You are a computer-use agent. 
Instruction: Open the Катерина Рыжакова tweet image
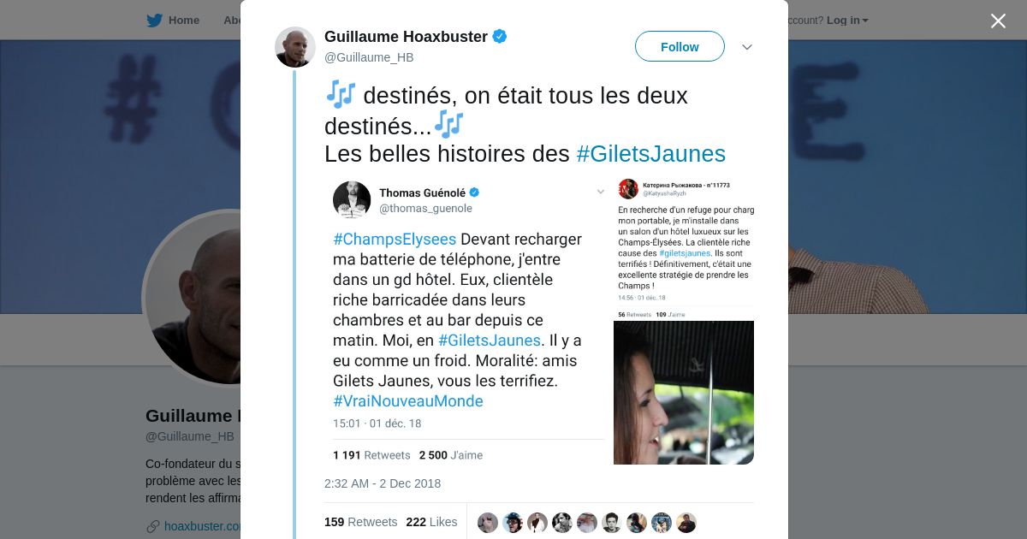(x=684, y=323)
